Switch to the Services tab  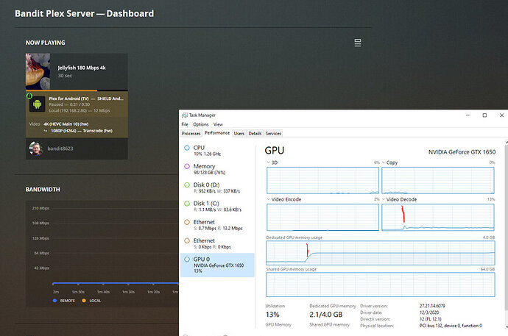pyautogui.click(x=273, y=133)
